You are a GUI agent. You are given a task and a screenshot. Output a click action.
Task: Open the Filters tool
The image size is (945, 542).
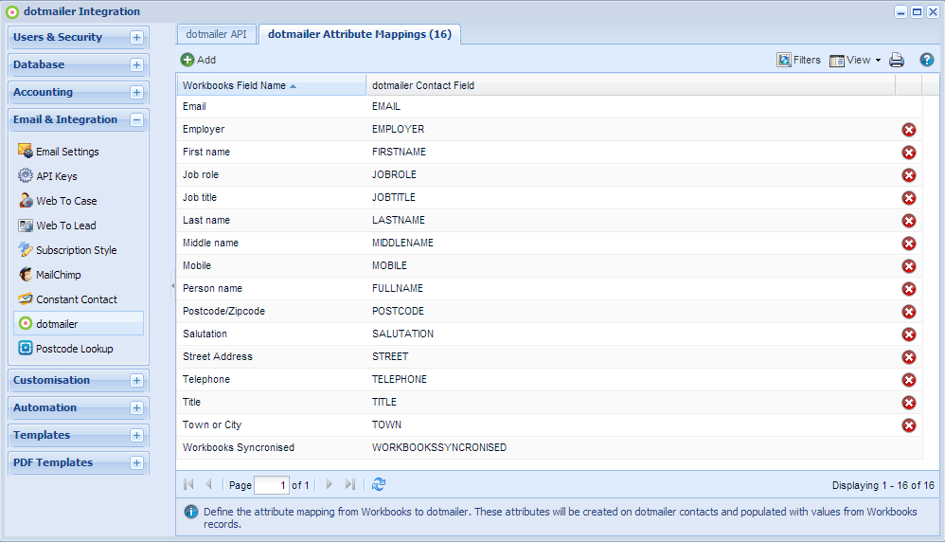798,60
